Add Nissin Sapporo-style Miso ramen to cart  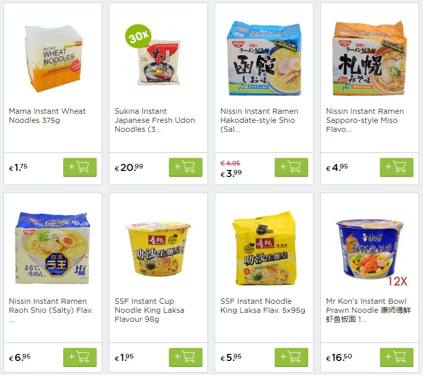pos(396,167)
